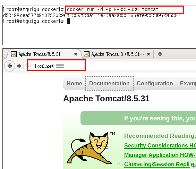Screen dimensions: 196x169
Task: Open the Documentation navigation item
Action: (109, 83)
